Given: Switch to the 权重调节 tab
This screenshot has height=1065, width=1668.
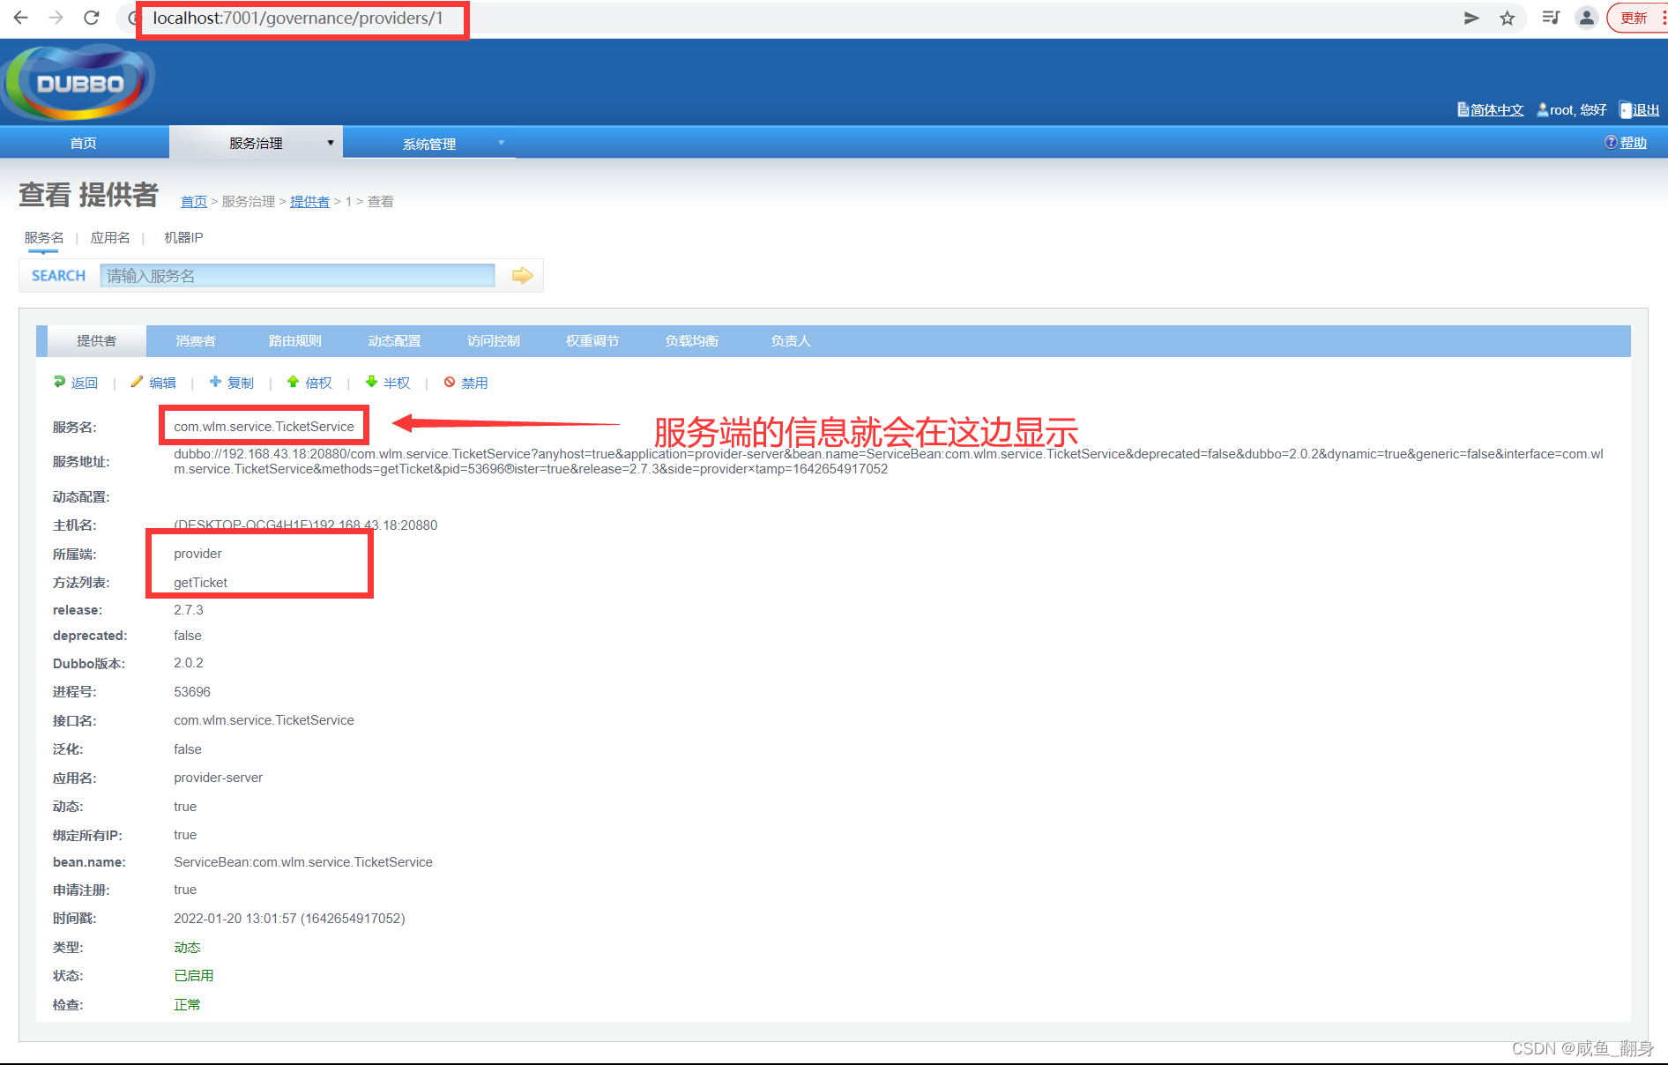Looking at the screenshot, I should tap(592, 341).
